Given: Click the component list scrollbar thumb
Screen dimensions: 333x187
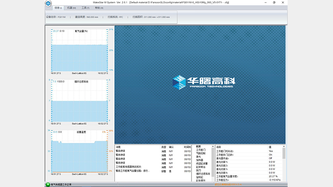Looking at the screenshot, I should click(213, 162).
